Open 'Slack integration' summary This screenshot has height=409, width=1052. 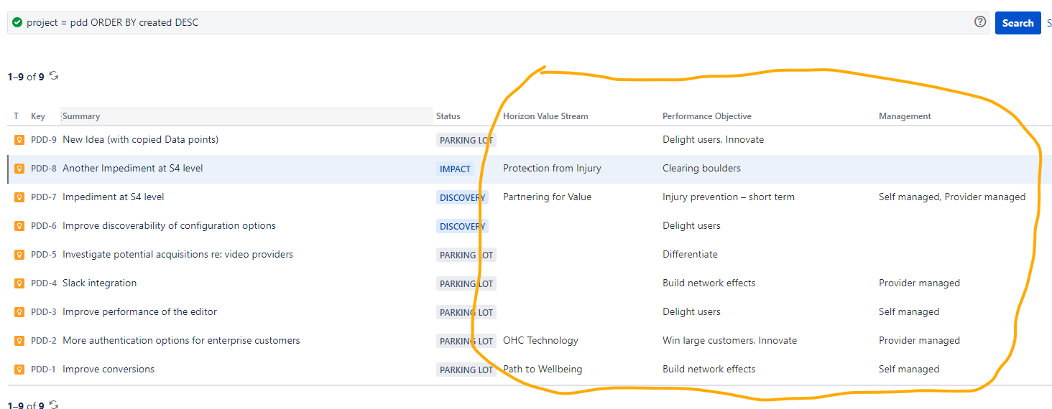pos(99,283)
